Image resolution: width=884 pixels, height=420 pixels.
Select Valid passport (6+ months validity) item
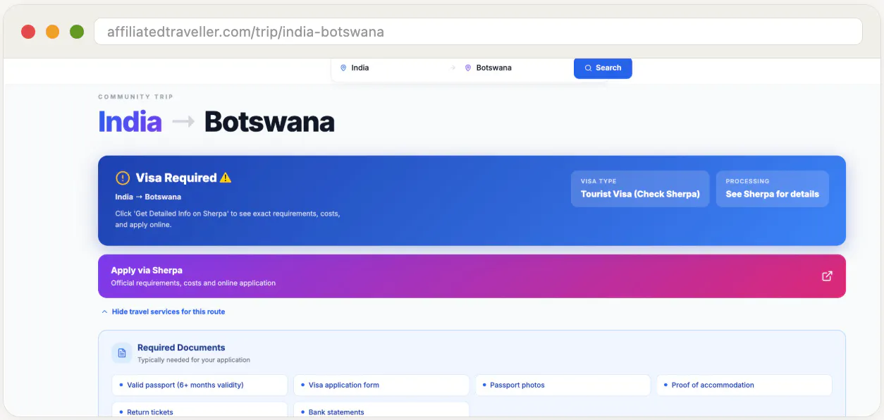coord(199,385)
